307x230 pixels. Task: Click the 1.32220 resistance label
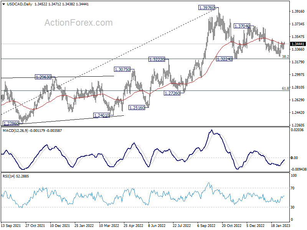(157, 59)
